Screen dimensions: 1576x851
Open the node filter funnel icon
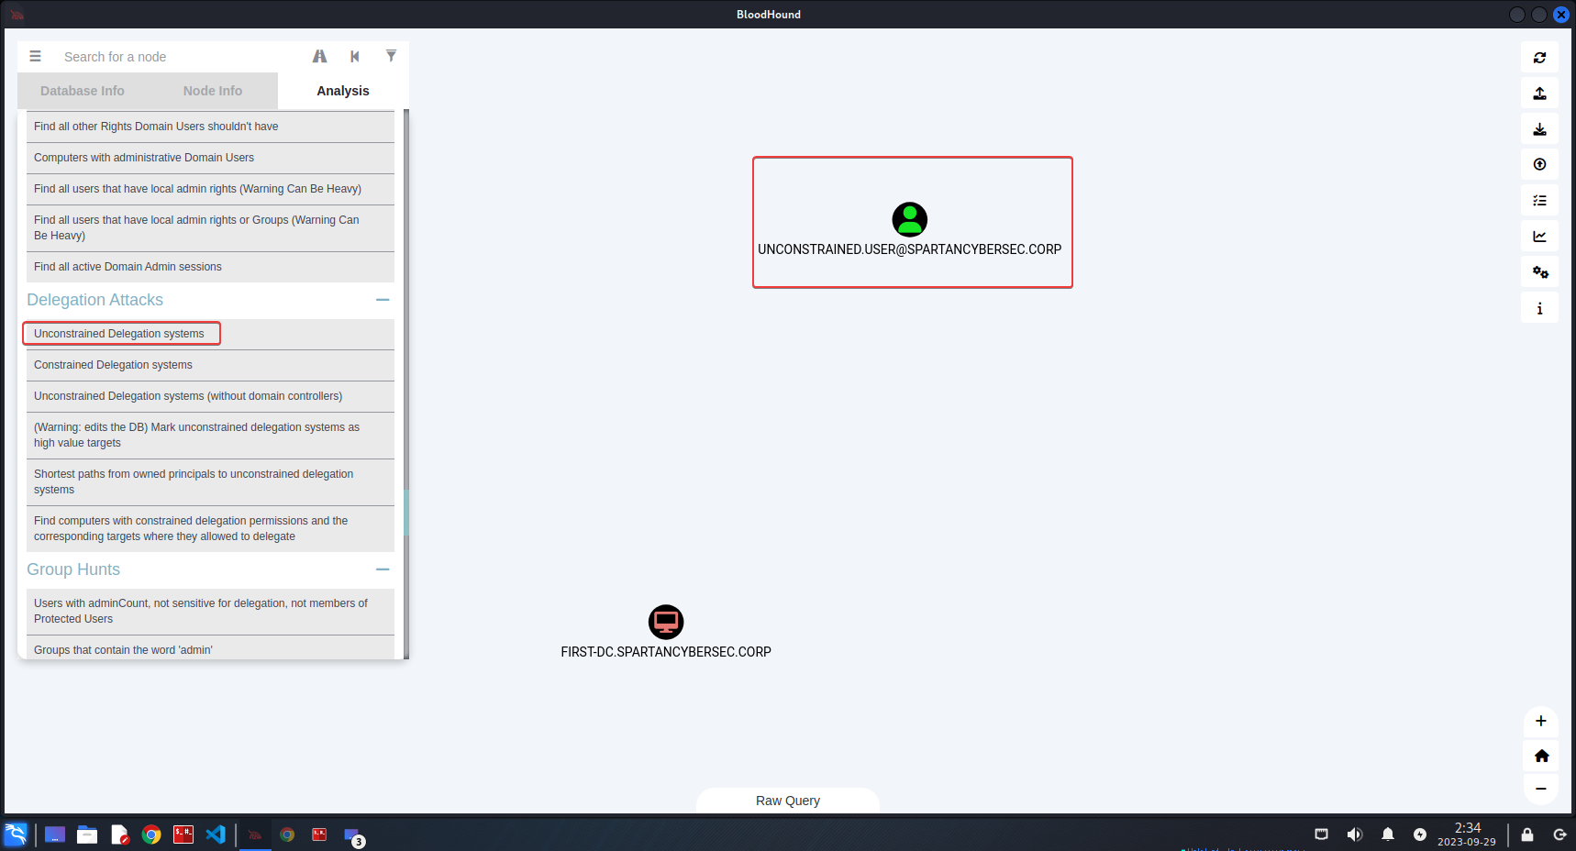click(x=391, y=56)
